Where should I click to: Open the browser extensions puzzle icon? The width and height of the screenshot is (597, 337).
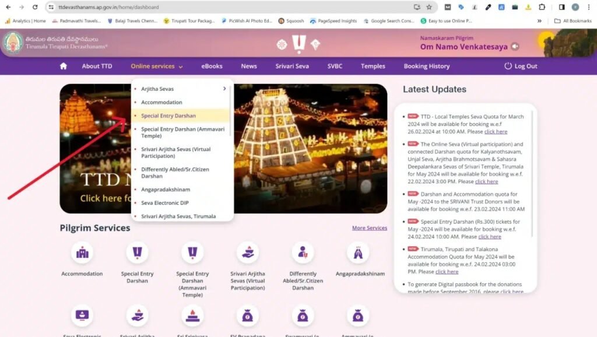(x=542, y=7)
